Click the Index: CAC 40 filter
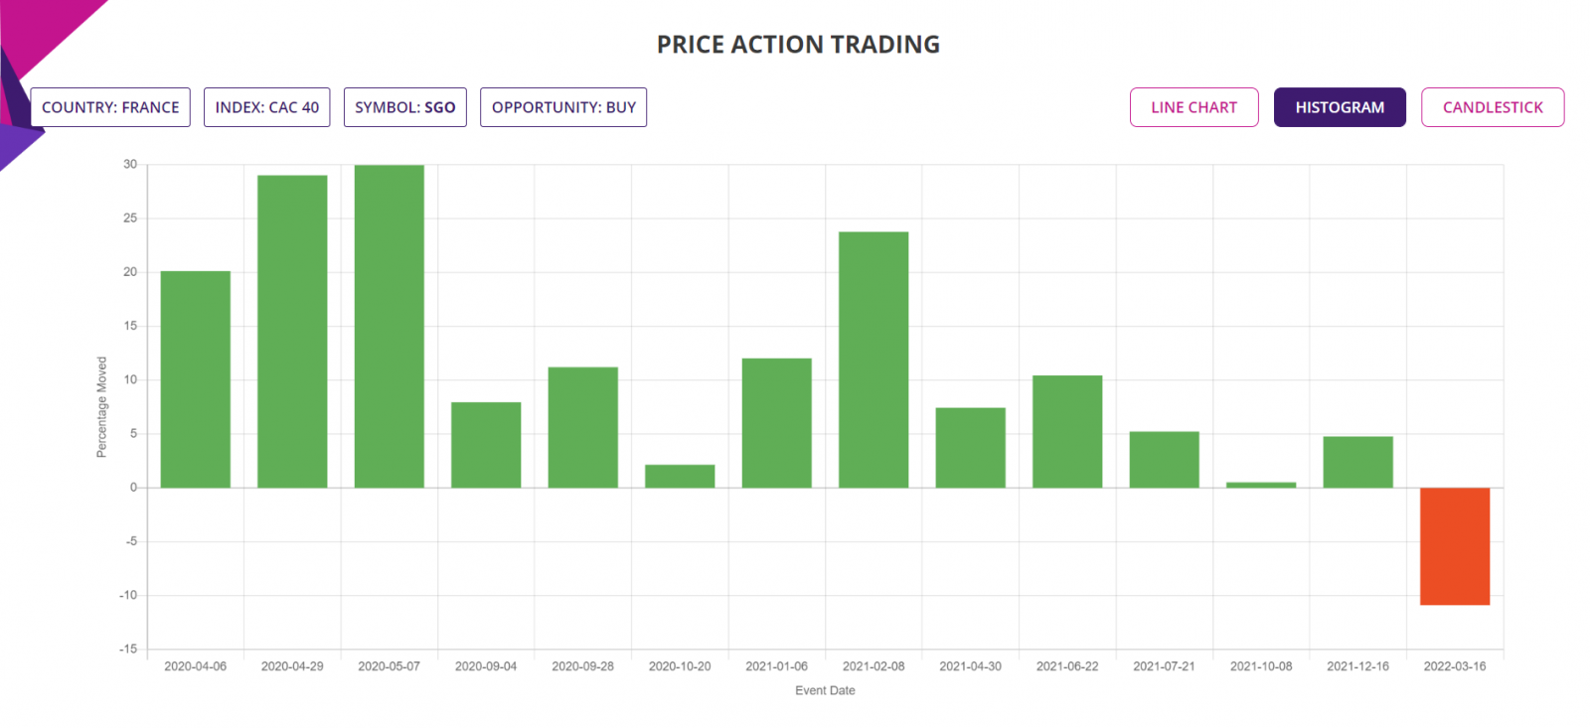1590x728 pixels. (x=267, y=107)
